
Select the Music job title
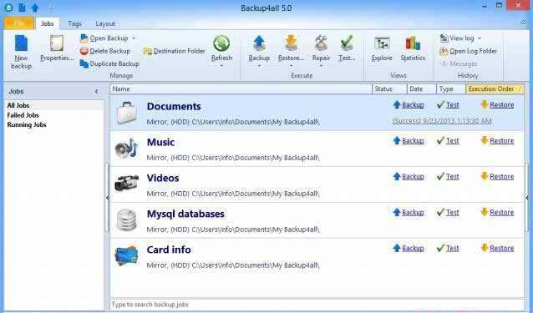(x=160, y=142)
